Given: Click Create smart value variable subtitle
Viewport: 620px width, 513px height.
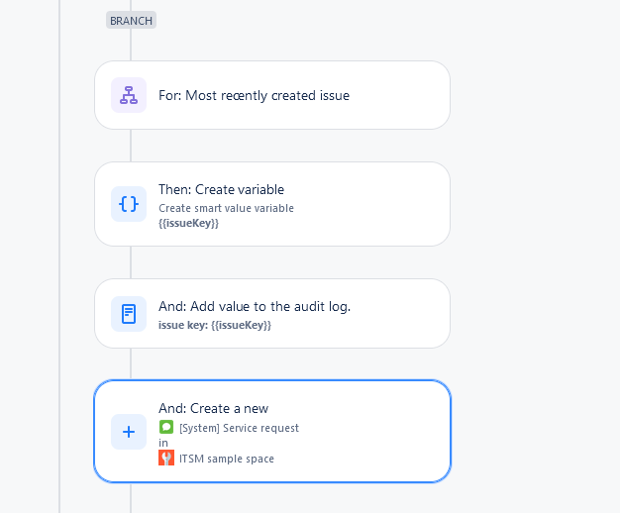Looking at the screenshot, I should click(226, 208).
